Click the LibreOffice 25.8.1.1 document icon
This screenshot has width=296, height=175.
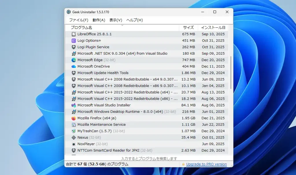pyautogui.click(x=74, y=34)
